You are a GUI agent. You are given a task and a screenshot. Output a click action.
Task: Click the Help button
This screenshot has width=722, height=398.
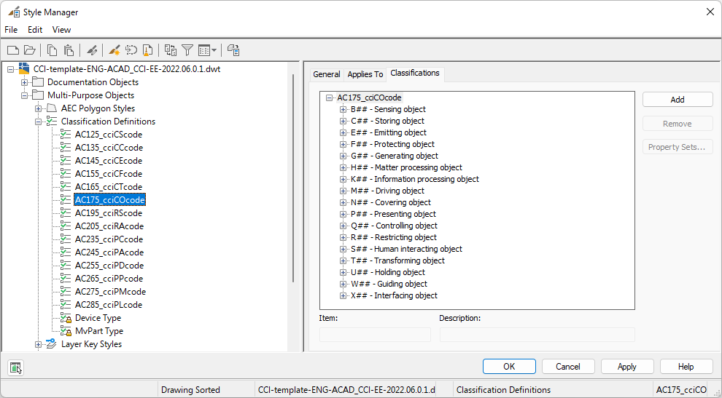(x=686, y=367)
